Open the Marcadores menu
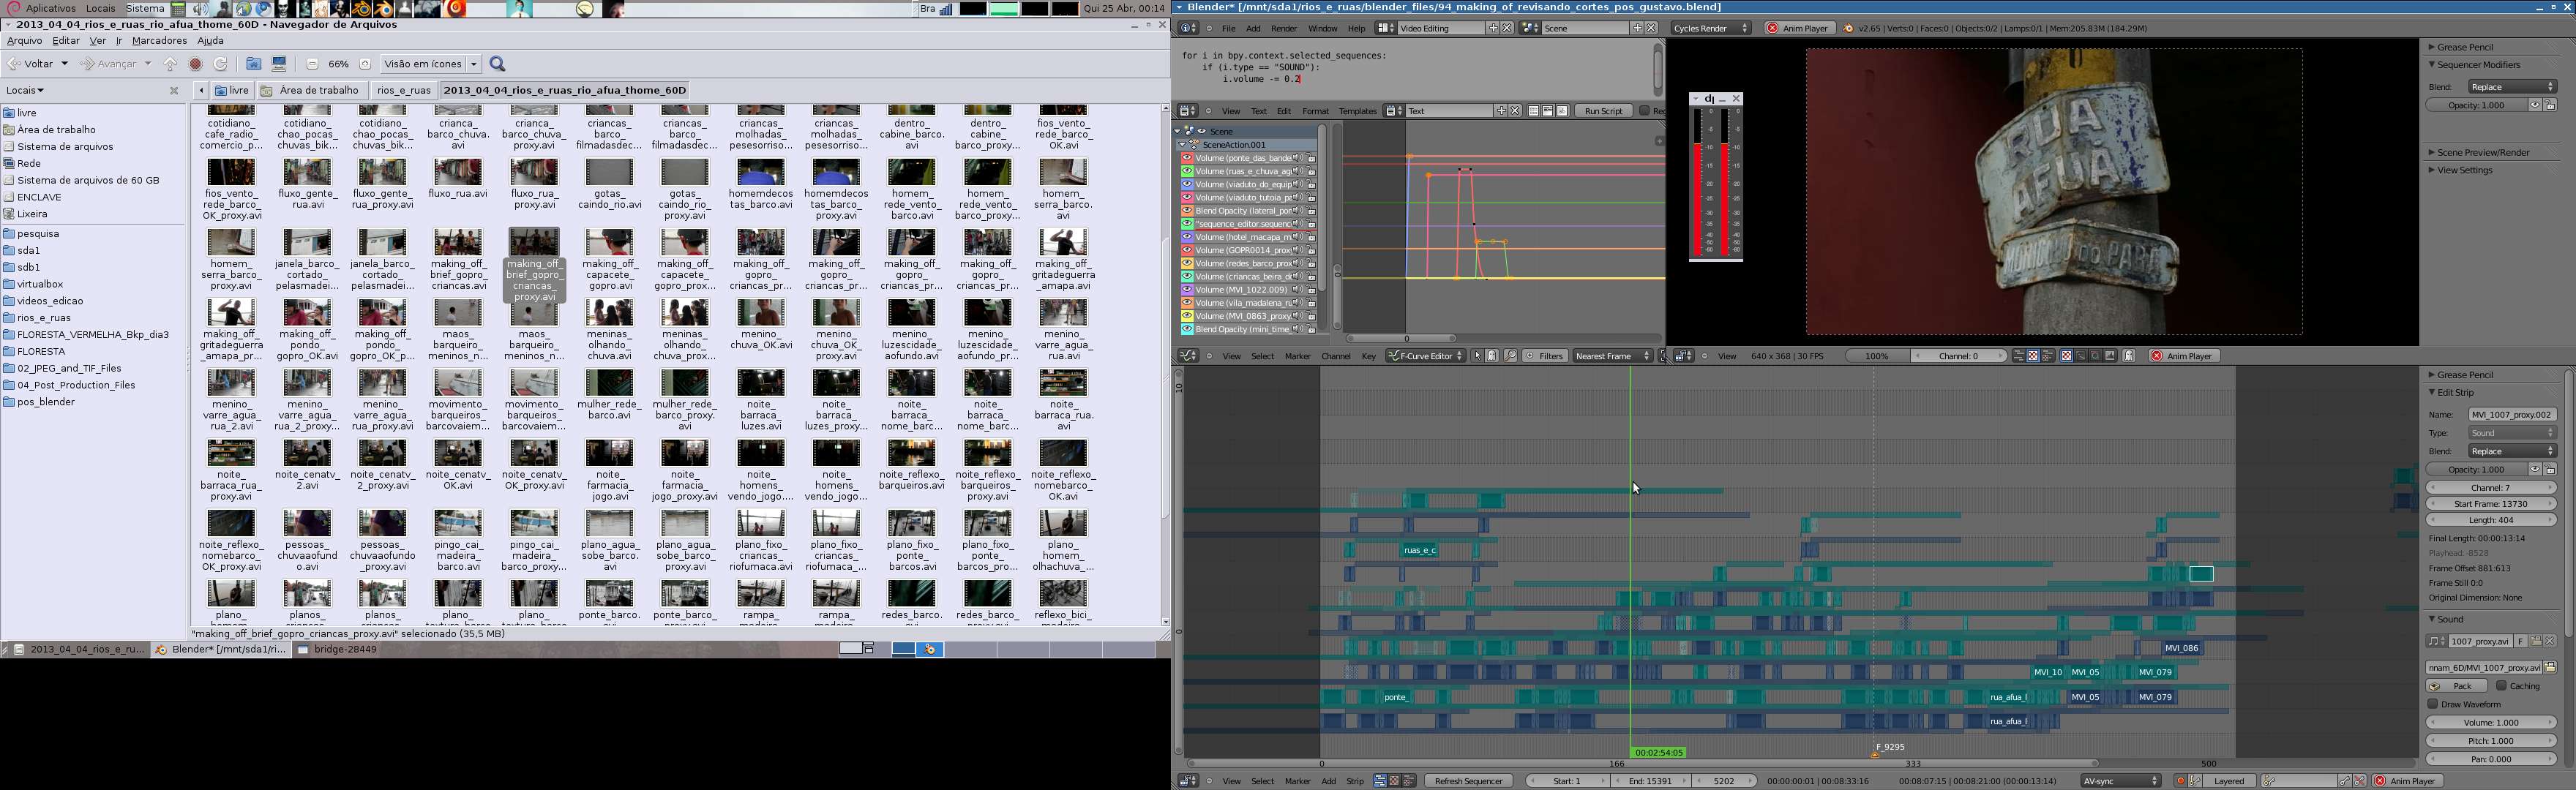 [x=159, y=41]
